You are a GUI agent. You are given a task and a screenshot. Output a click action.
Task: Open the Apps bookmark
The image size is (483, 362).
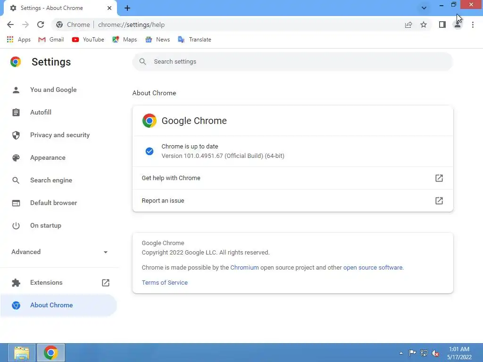(18, 40)
